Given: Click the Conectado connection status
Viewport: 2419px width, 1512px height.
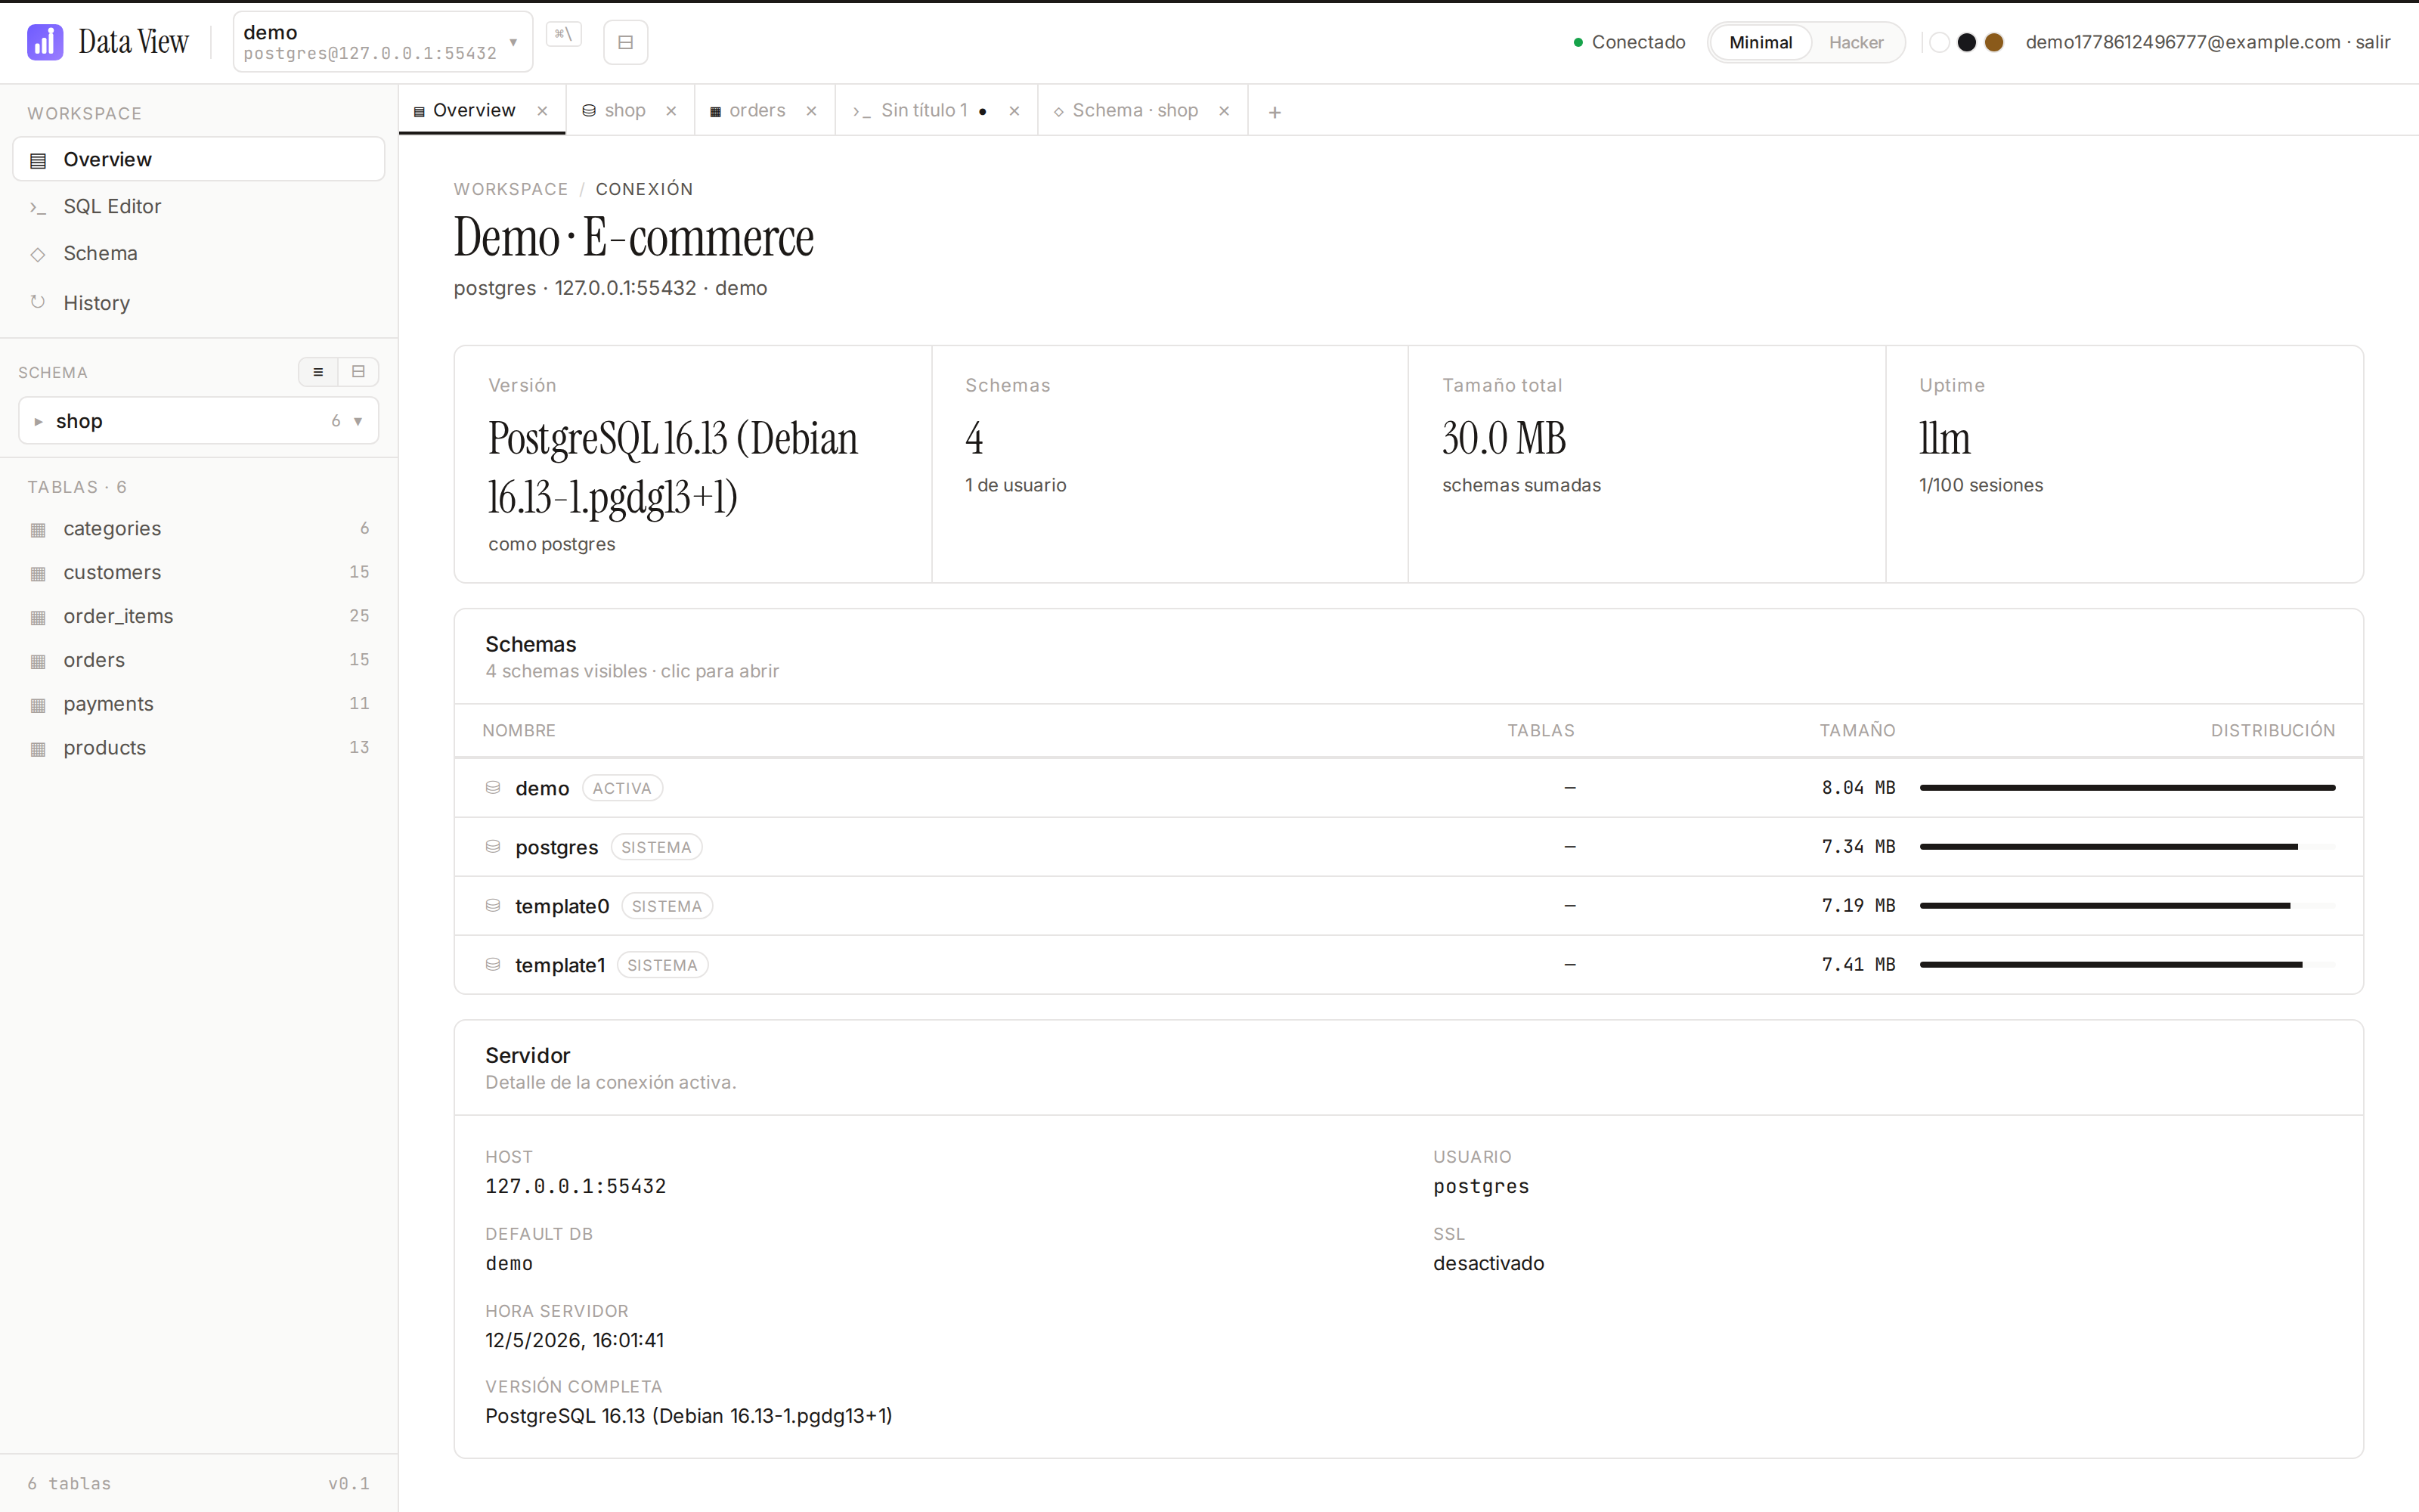Looking at the screenshot, I should point(1629,42).
